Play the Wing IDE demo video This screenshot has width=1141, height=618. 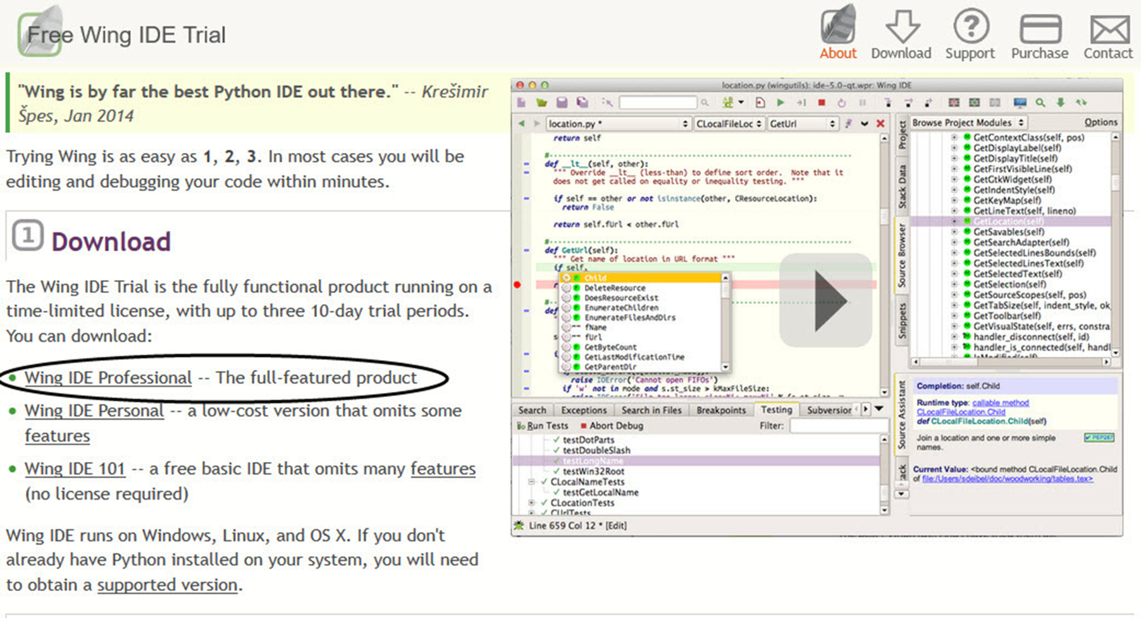tap(825, 300)
